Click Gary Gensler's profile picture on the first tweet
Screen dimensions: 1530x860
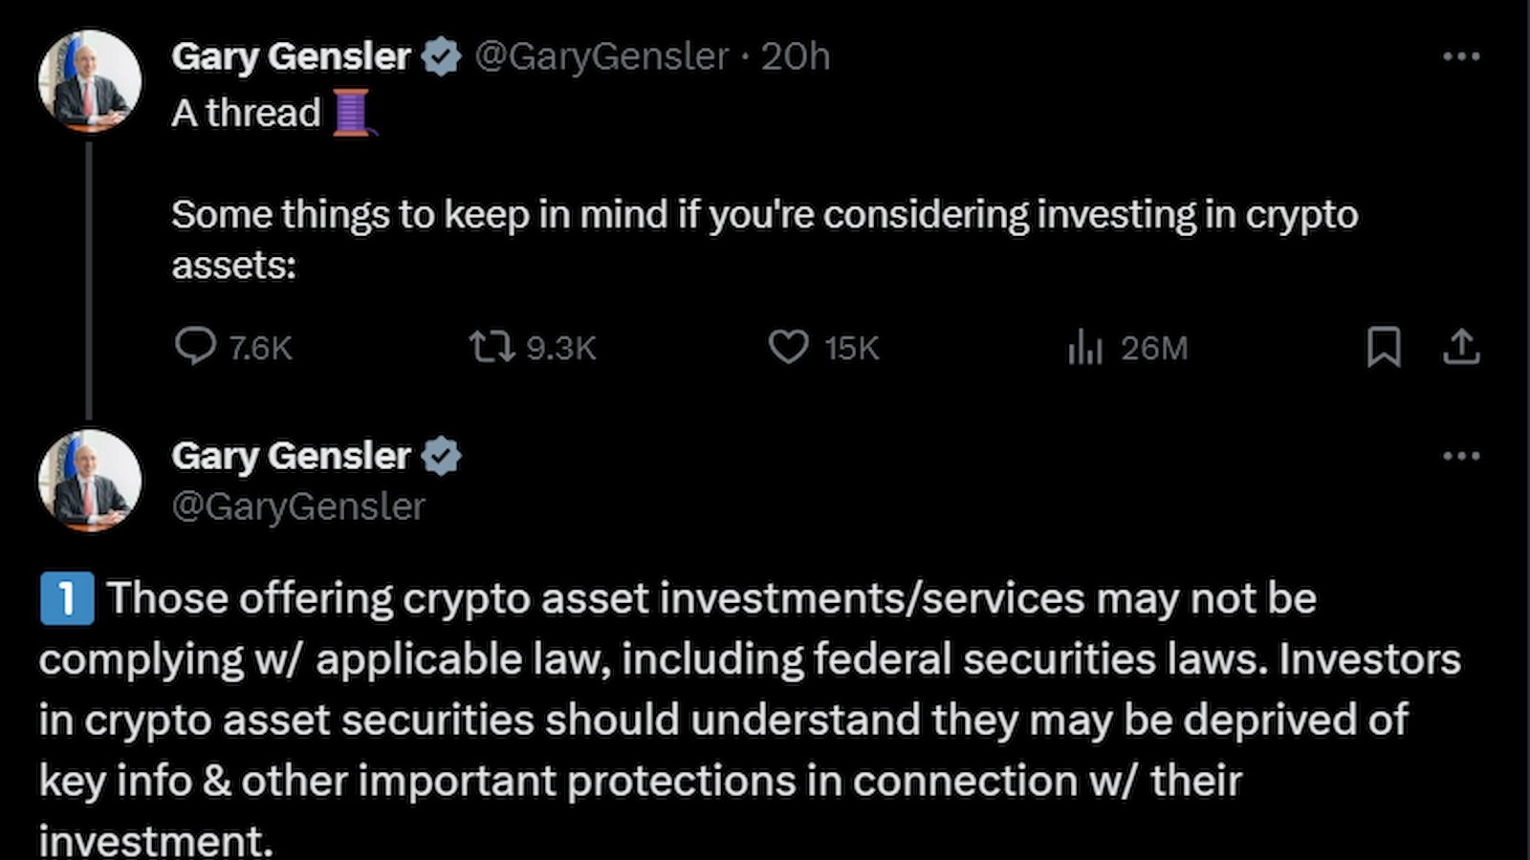(x=91, y=79)
